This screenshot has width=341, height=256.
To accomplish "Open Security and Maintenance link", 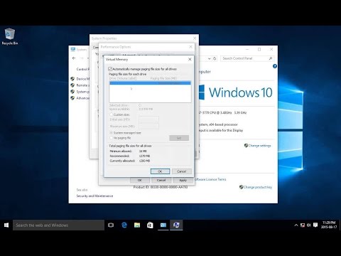I will tap(94, 196).
